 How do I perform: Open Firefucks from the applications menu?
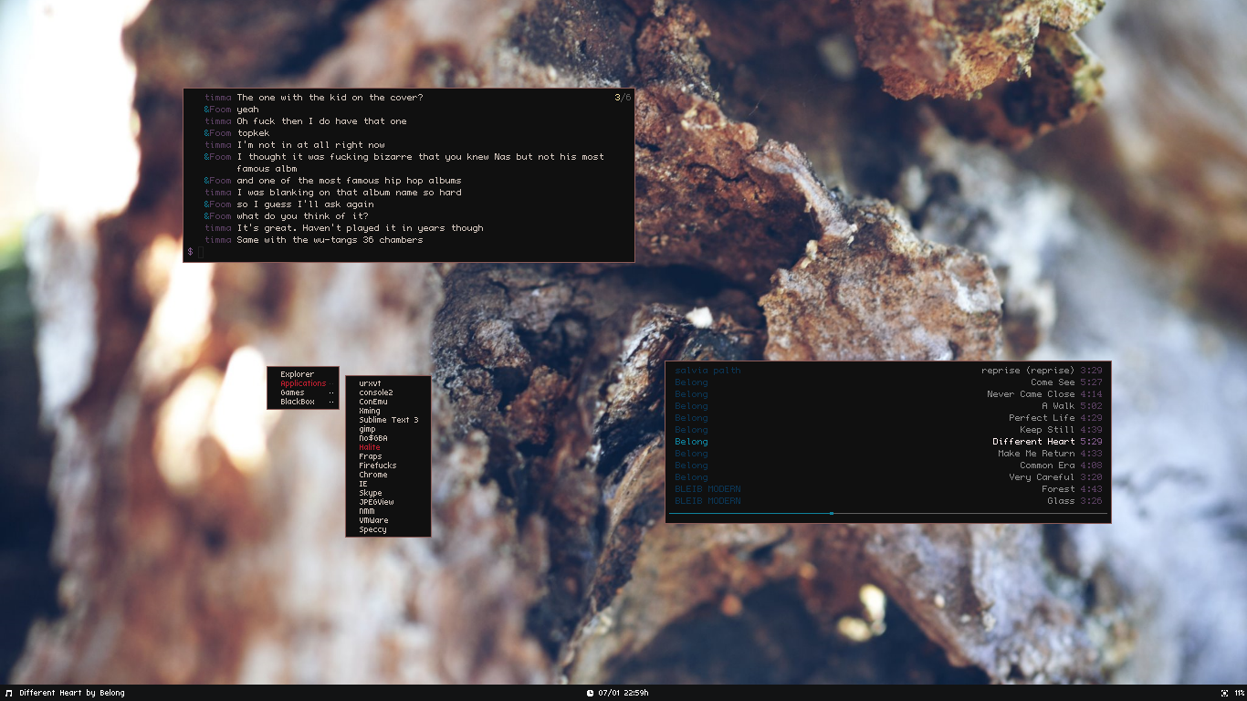point(378,466)
